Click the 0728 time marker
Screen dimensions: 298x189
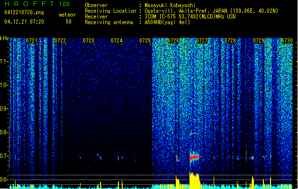click(x=230, y=41)
